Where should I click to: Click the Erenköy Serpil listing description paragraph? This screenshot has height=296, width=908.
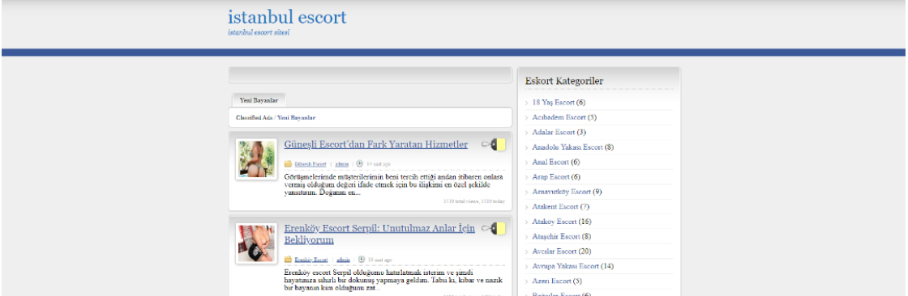click(x=394, y=280)
